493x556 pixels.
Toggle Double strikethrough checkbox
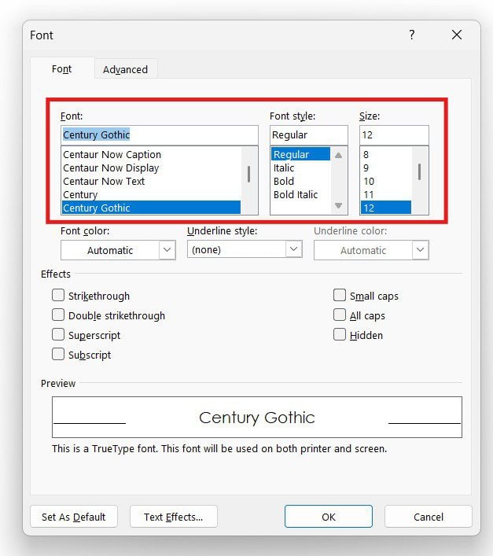coord(58,315)
